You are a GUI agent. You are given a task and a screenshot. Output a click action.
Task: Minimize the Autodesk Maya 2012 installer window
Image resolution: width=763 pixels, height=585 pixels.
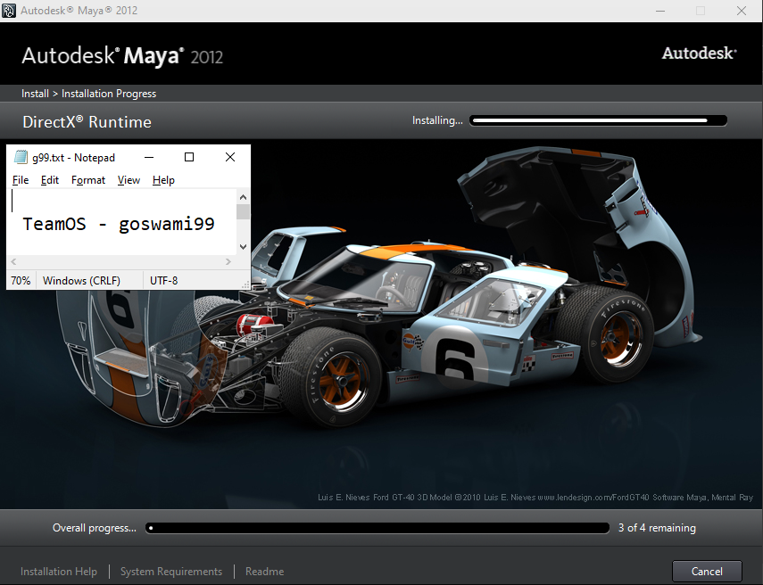point(660,11)
